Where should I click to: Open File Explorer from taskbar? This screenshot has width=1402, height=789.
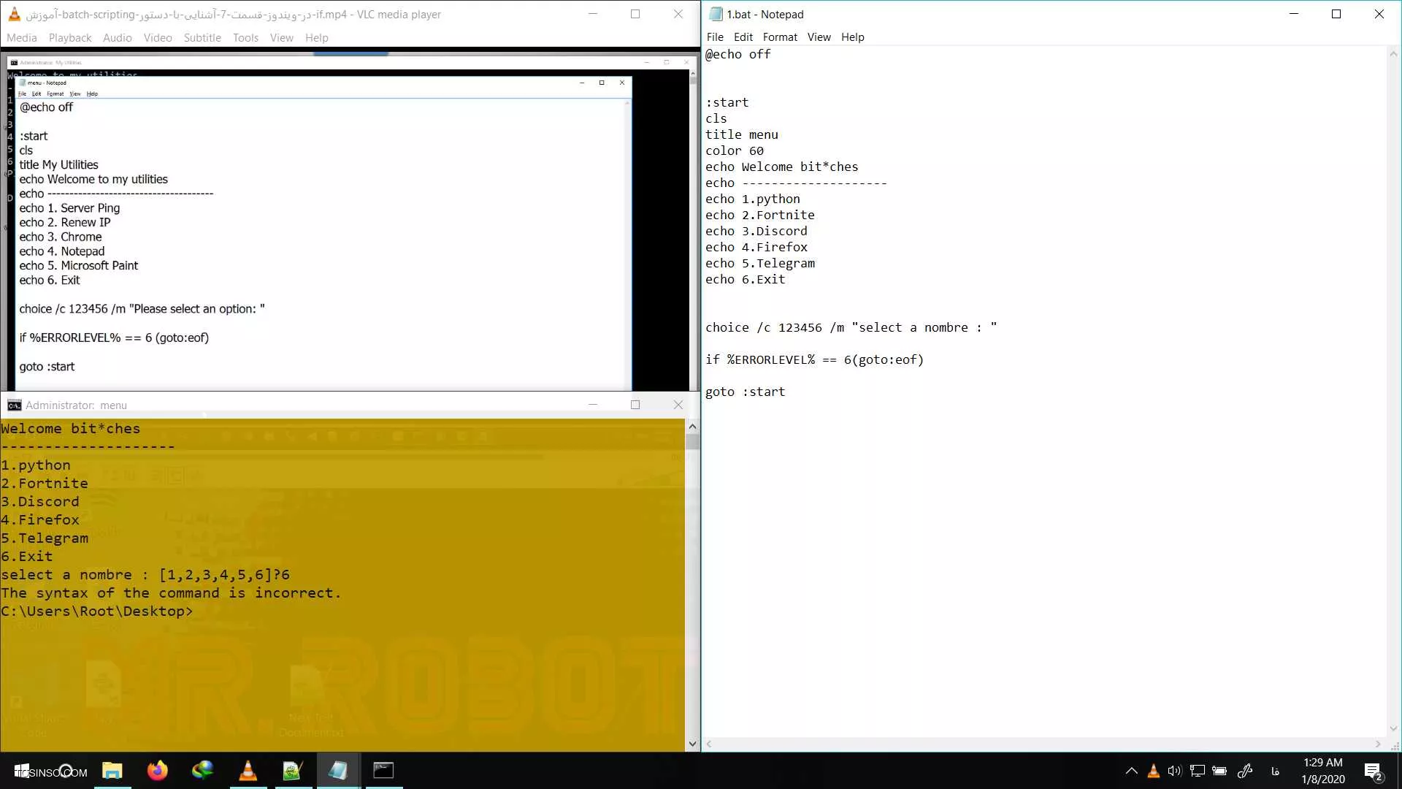click(x=112, y=771)
